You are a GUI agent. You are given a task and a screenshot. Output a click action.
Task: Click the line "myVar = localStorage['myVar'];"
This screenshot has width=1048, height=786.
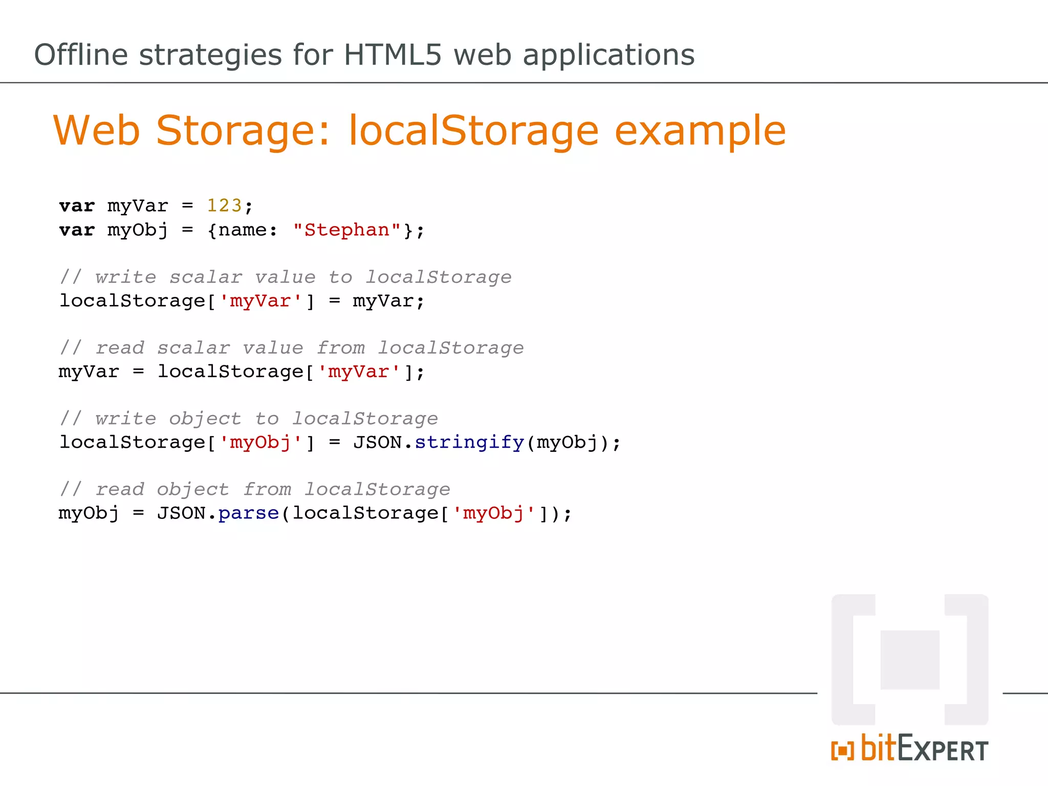242,372
